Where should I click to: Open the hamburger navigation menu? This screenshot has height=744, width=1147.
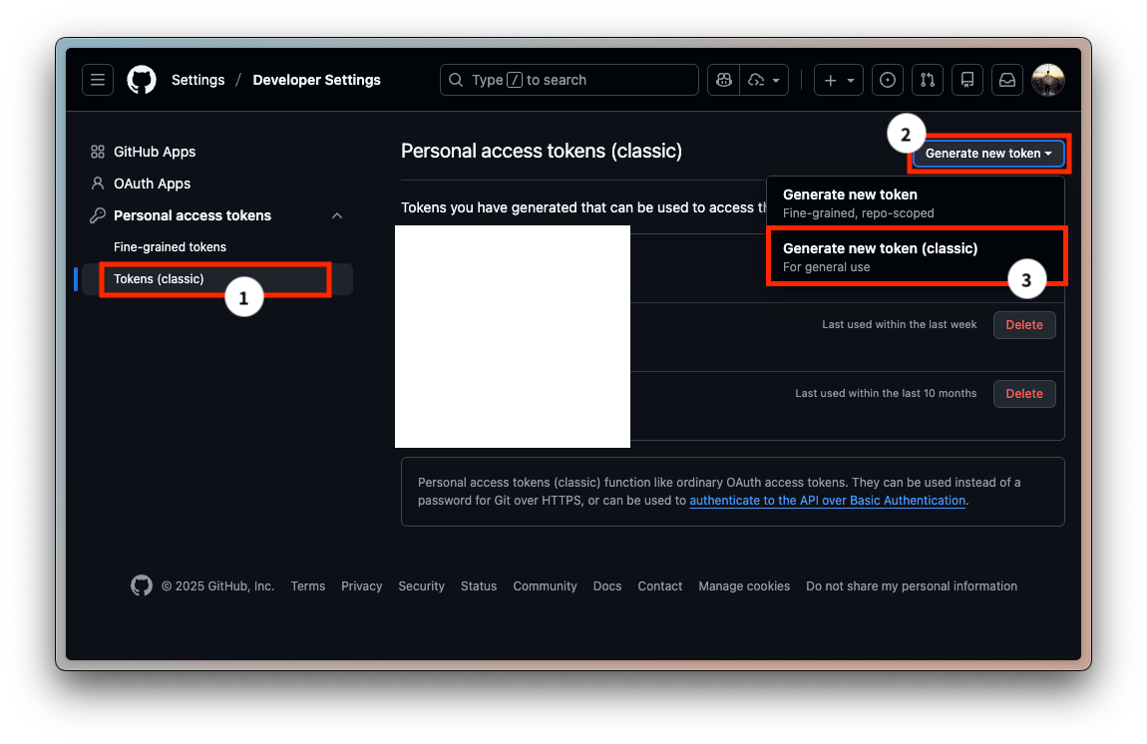98,80
